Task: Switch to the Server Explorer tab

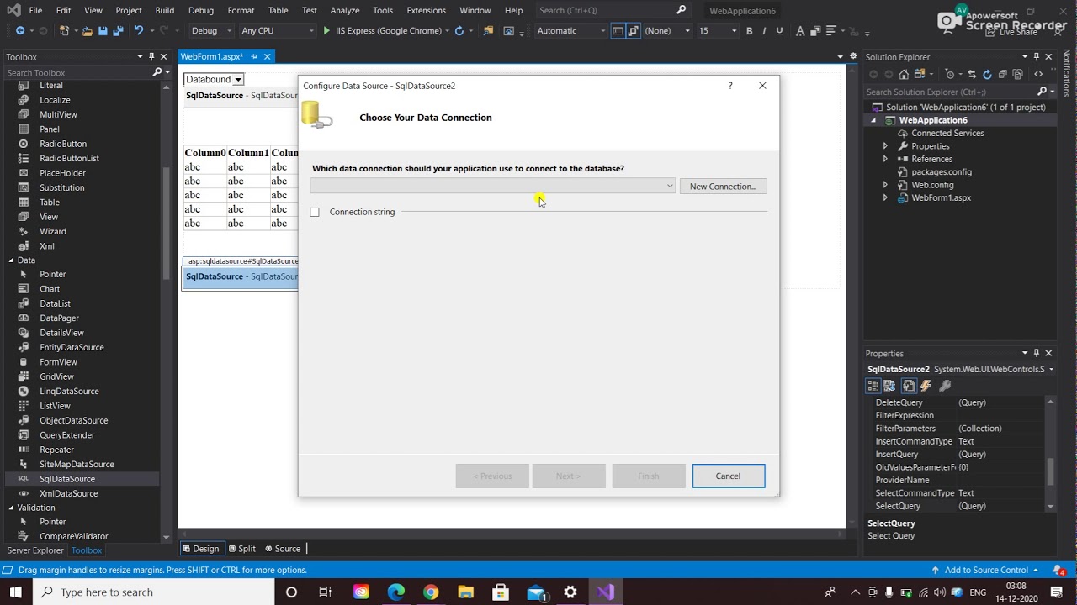Action: pyautogui.click(x=35, y=550)
